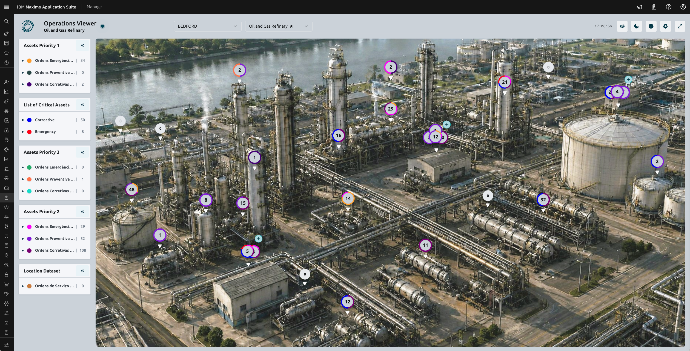Toggle dark mode moon button

tap(637, 26)
